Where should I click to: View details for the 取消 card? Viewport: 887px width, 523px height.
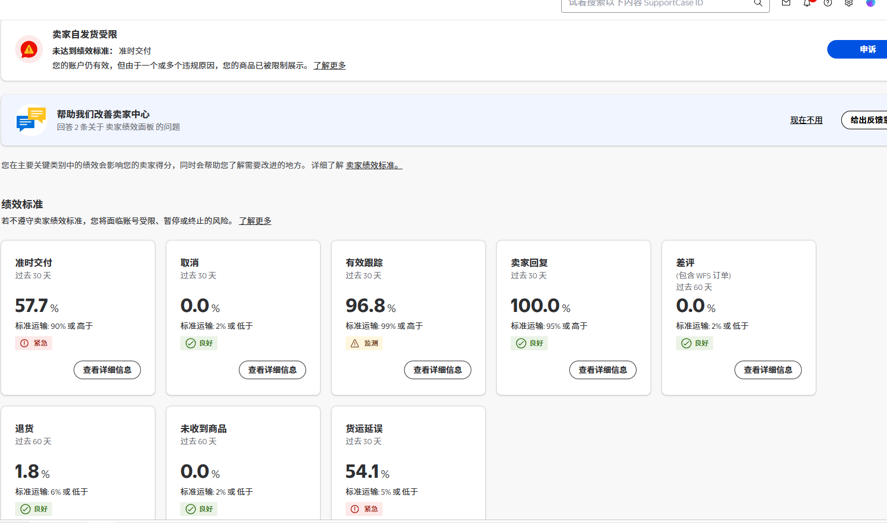[272, 370]
